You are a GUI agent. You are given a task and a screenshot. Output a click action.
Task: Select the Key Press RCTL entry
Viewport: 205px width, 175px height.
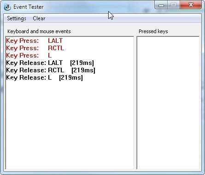[35, 48]
